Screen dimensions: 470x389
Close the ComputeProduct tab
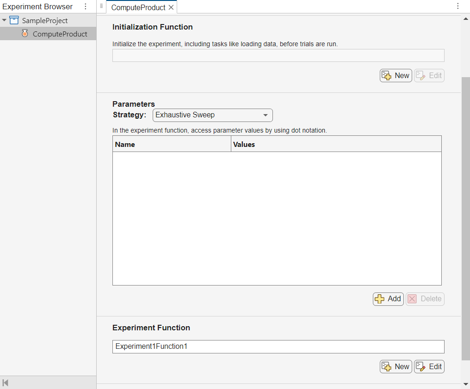pyautogui.click(x=171, y=7)
